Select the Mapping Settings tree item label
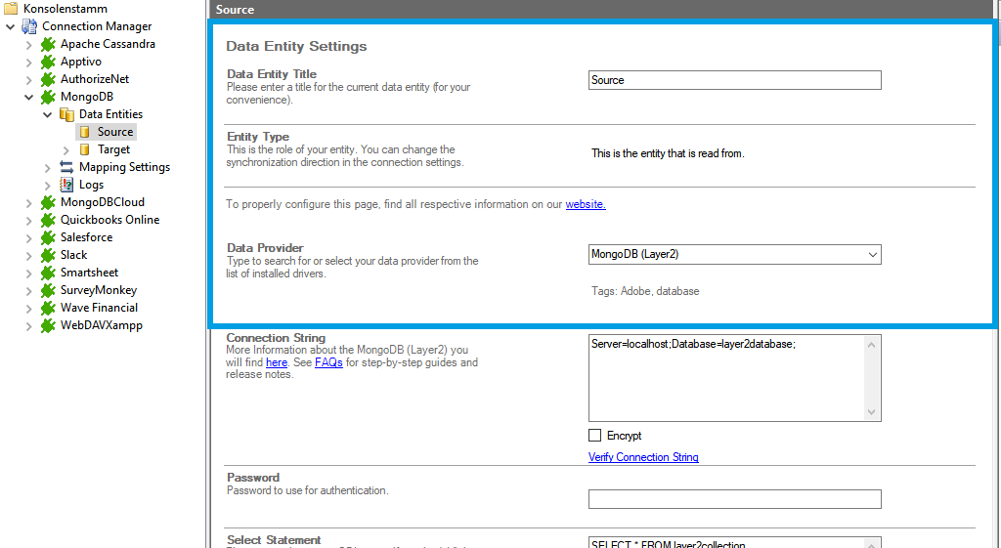This screenshot has height=548, width=1001. pyautogui.click(x=124, y=167)
